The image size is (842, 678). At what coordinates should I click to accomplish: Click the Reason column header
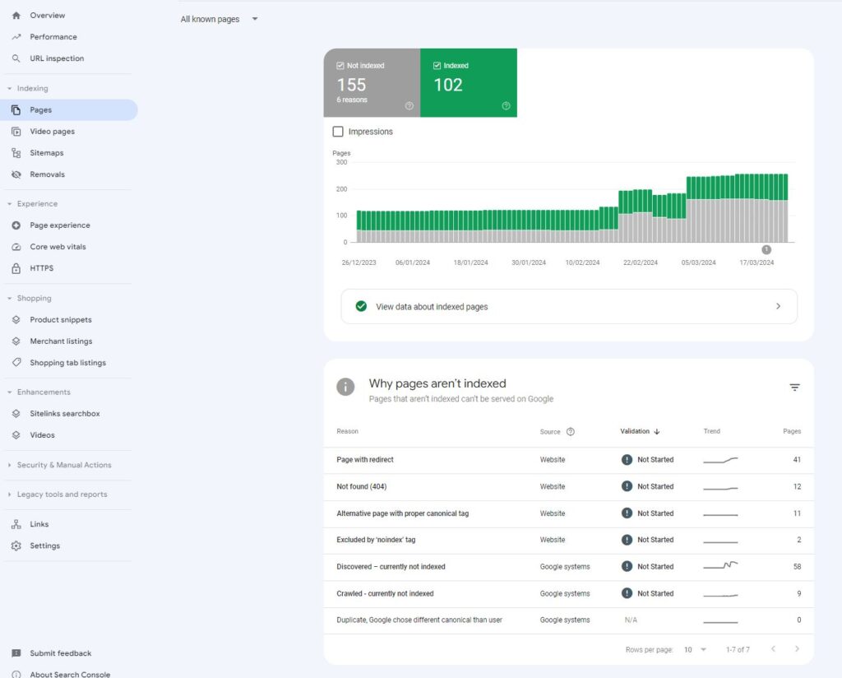coord(348,431)
